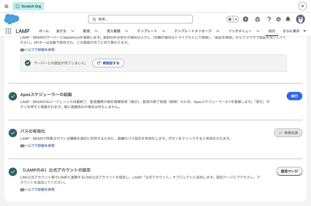Open the リッチメニュー tab
The image size is (311, 206).
coord(240,31)
